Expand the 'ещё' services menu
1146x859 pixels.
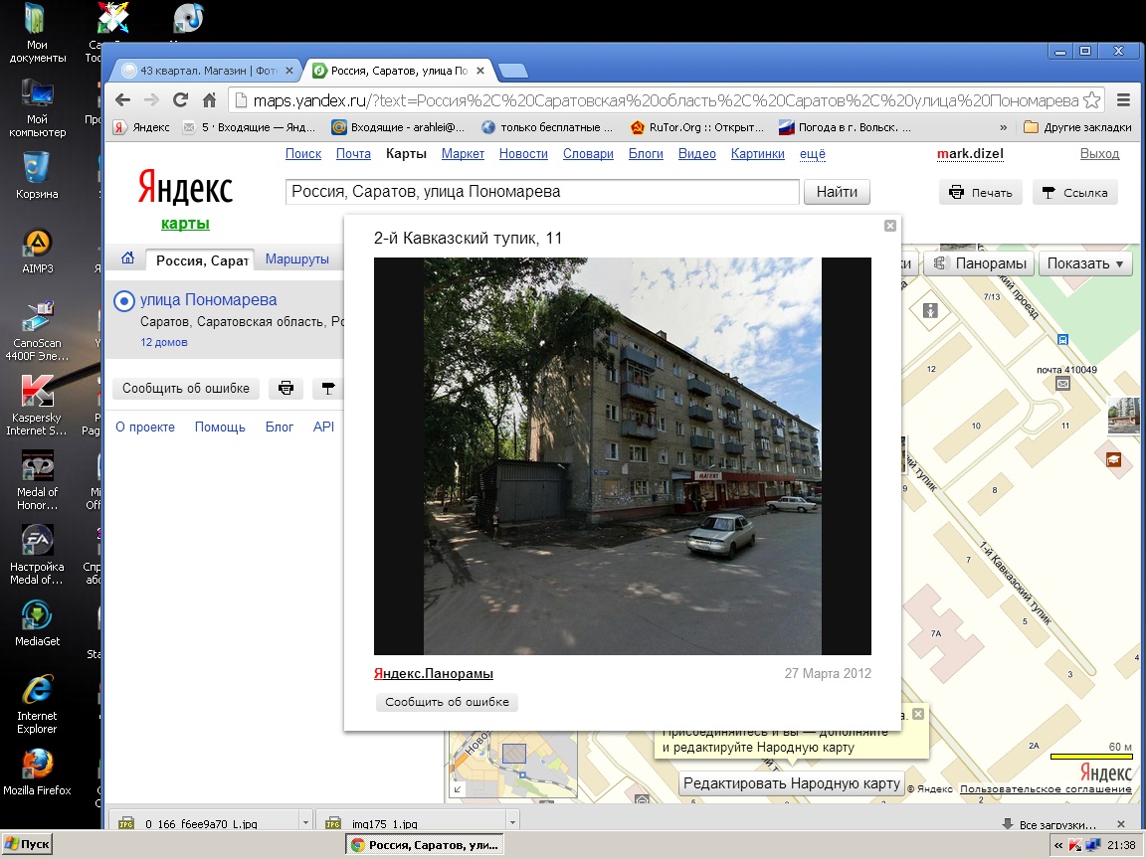click(x=812, y=154)
